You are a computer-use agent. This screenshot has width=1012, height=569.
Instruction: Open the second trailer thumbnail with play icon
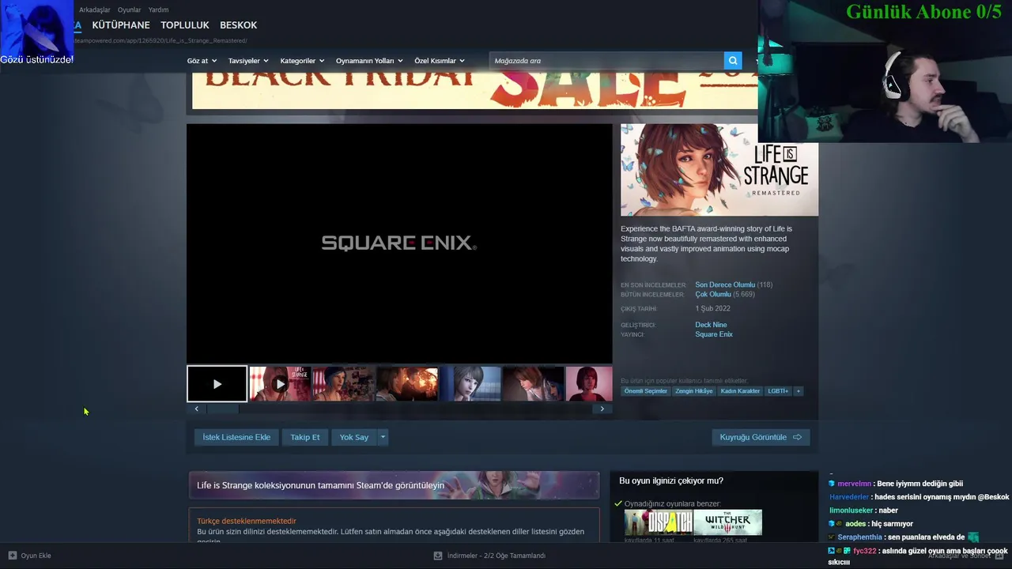click(280, 384)
